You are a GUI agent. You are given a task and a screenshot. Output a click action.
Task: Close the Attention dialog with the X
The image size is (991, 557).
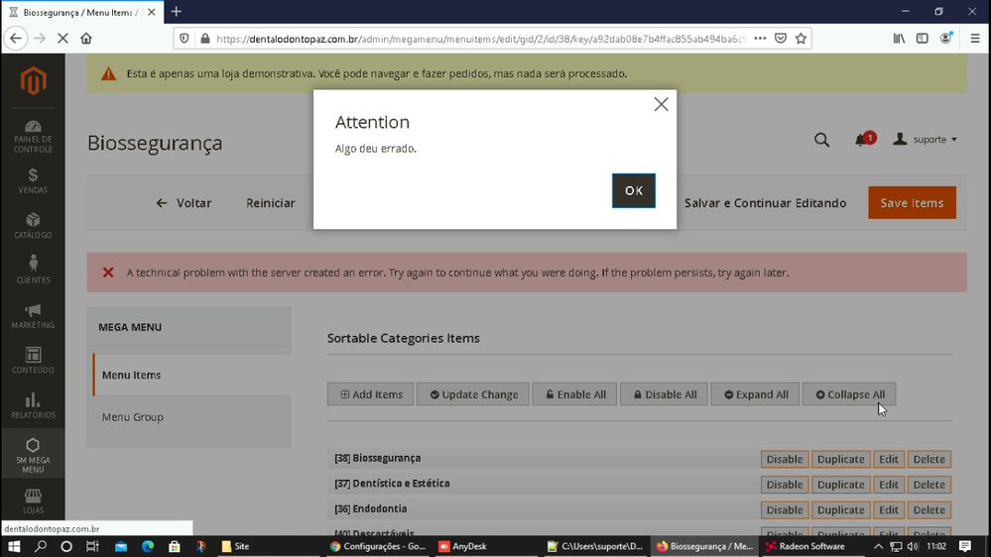(661, 104)
